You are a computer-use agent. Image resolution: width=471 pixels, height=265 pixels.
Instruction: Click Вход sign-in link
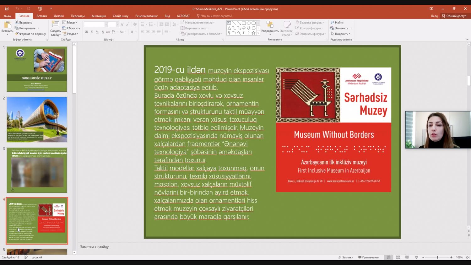click(x=434, y=16)
